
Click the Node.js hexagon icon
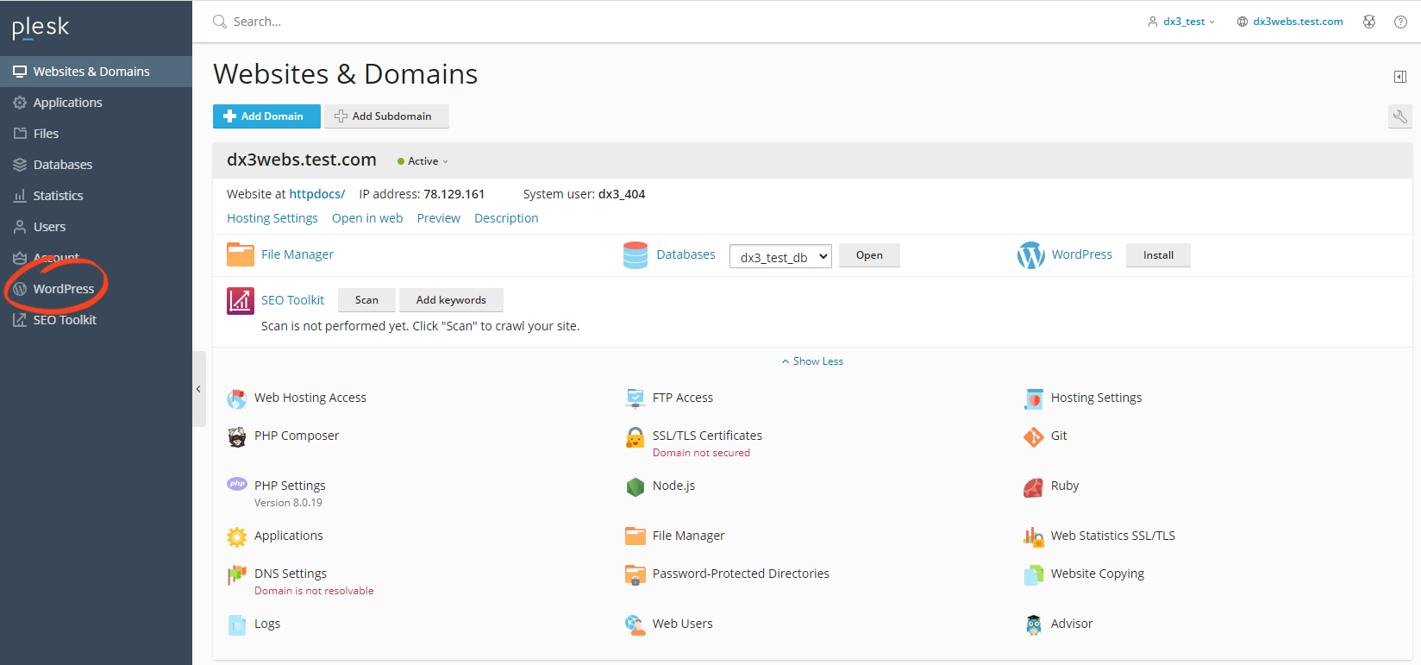click(x=635, y=486)
